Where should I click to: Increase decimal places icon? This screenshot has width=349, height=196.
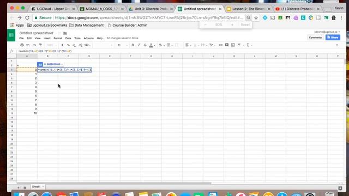pyautogui.click(x=80, y=45)
